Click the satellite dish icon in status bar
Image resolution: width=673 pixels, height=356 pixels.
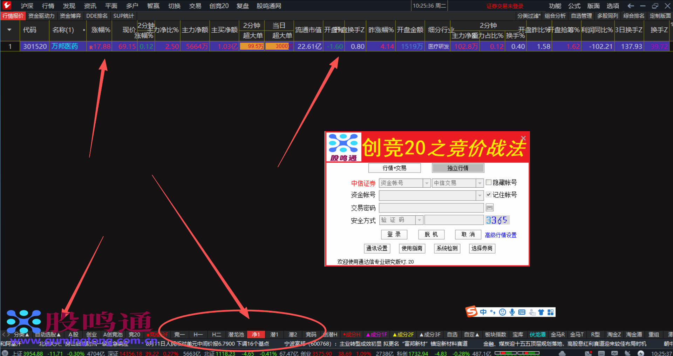(627, 353)
